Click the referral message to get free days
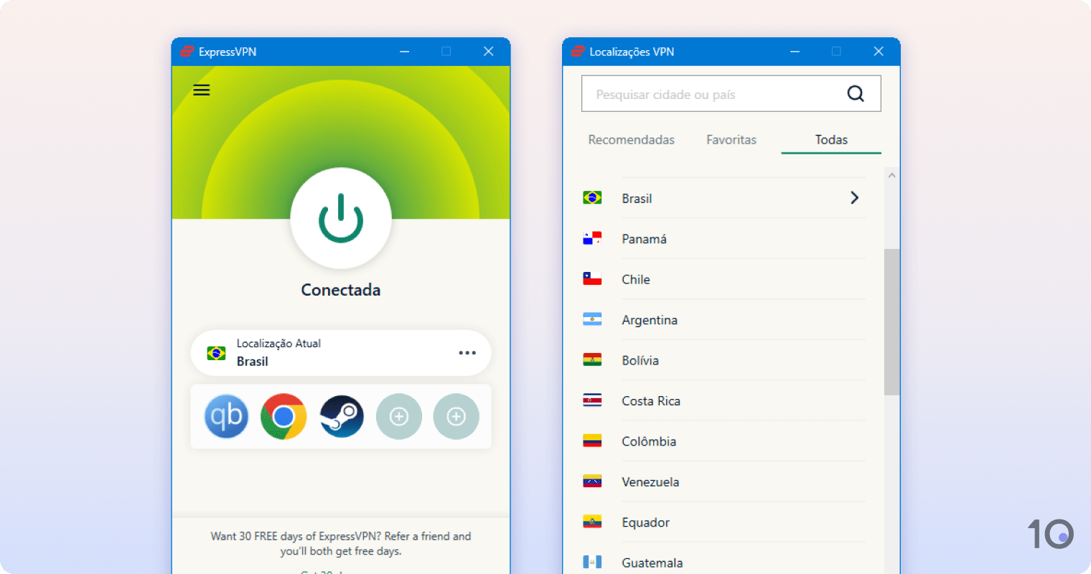This screenshot has width=1091, height=574. (x=340, y=543)
